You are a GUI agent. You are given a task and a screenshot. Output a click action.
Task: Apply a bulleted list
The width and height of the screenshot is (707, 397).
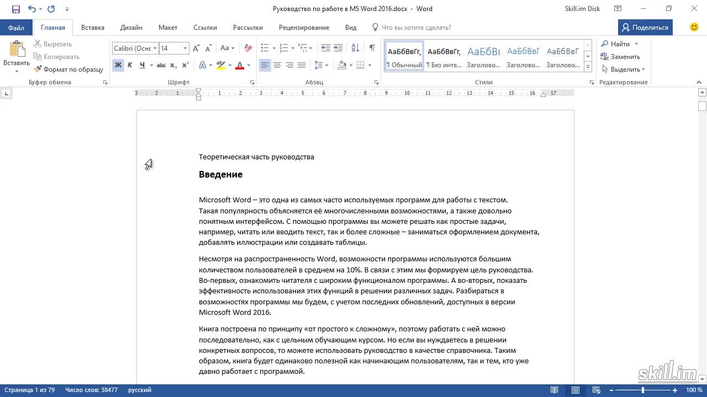coord(265,49)
